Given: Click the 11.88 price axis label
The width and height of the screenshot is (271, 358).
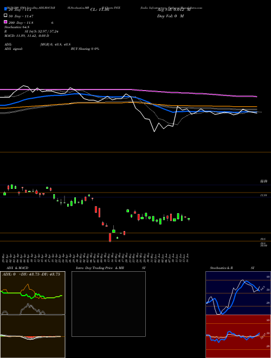Looking at the screenshot, I should [264, 195].
